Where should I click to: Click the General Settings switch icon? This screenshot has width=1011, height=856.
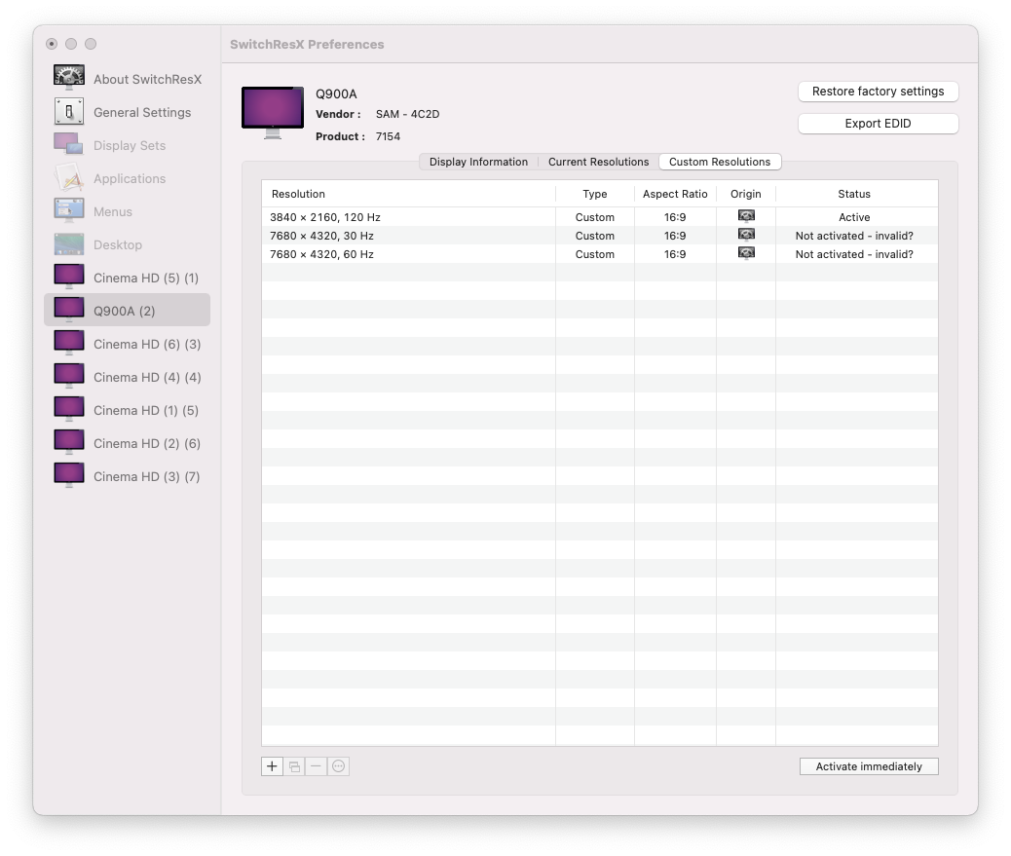pos(69,112)
